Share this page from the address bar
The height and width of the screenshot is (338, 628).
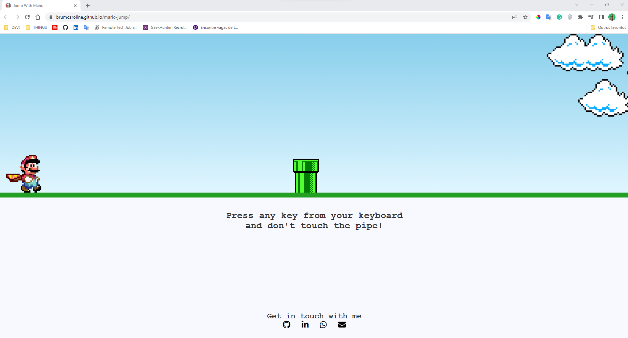point(515,17)
